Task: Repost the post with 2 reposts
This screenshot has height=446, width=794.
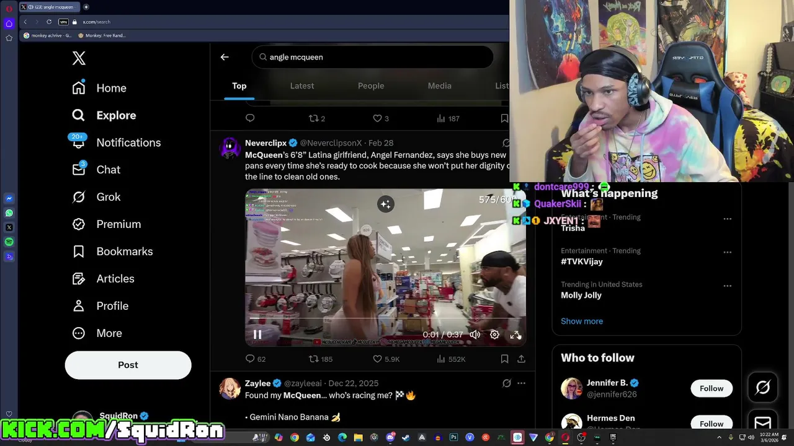Action: (316, 118)
